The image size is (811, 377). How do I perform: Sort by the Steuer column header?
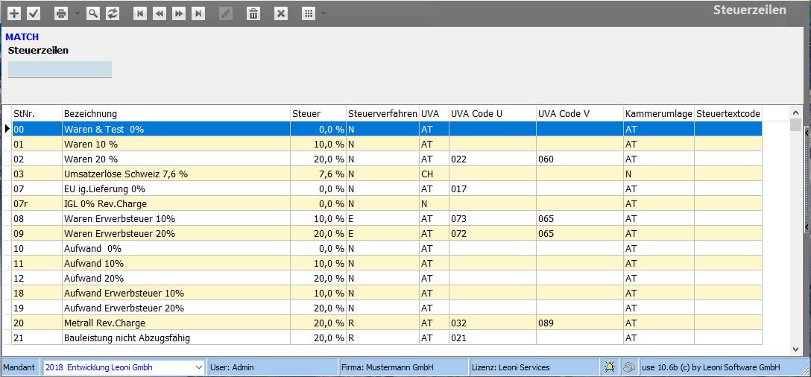(x=318, y=113)
